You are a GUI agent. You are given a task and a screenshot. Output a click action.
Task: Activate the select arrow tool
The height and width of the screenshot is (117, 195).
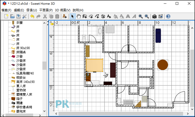73,16
